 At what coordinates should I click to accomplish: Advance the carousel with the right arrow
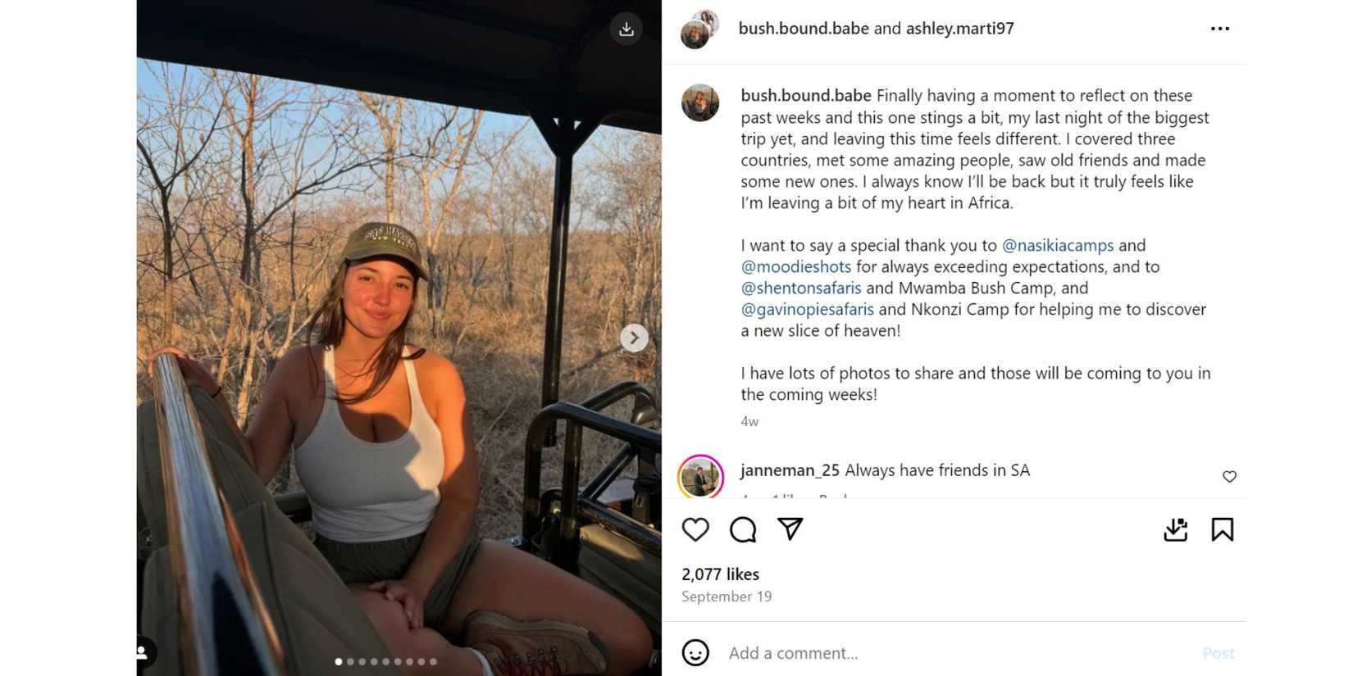point(633,337)
